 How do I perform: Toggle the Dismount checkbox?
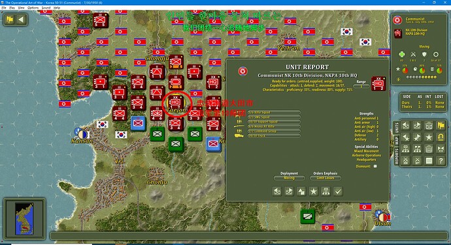click(x=375, y=166)
